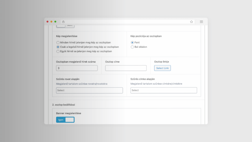Click the 'Kép pozíciója az oszlopban' label

coord(146,36)
